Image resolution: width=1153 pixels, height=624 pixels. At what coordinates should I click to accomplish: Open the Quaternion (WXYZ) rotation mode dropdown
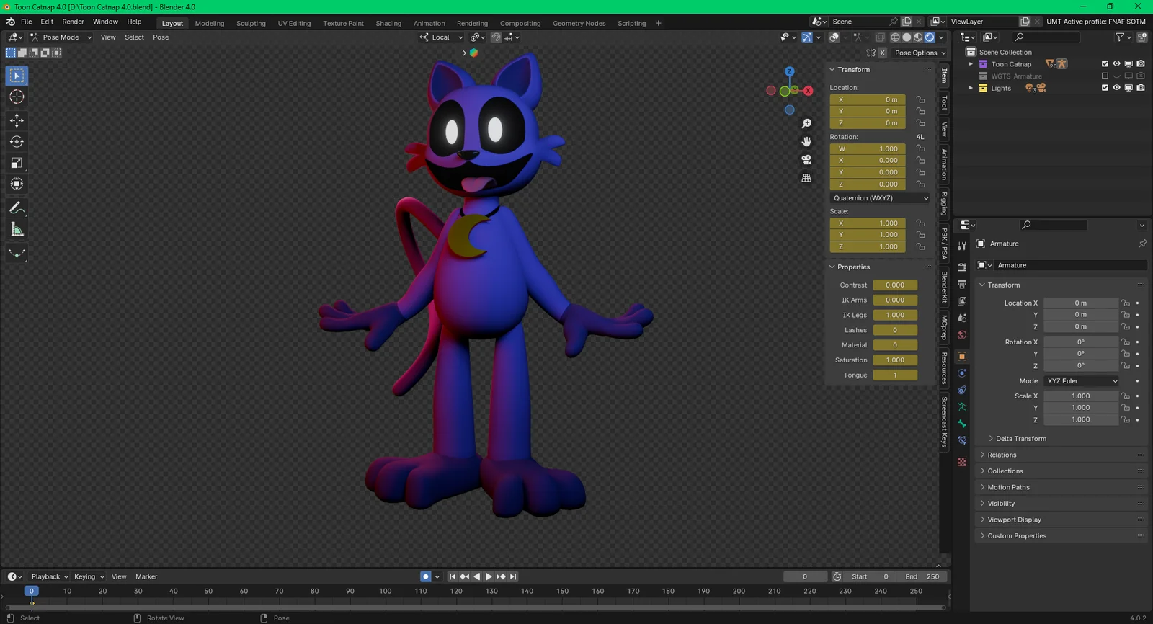click(880, 198)
